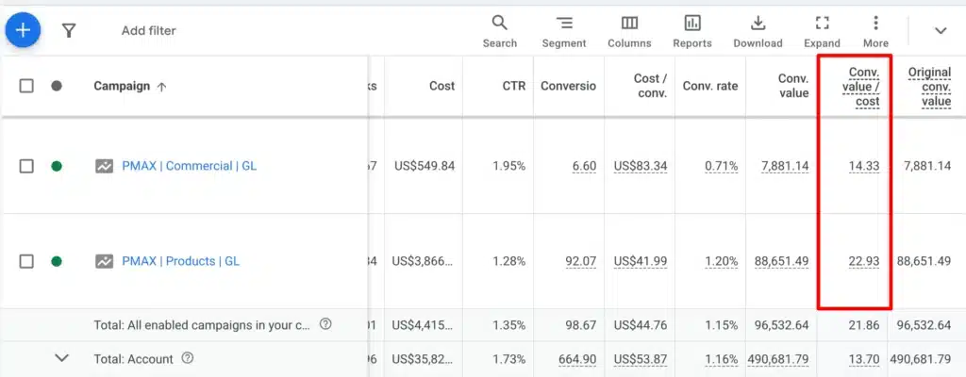This screenshot has width=966, height=377.
Task: Click help icon beside Total enabled campaigns
Action: 325,324
